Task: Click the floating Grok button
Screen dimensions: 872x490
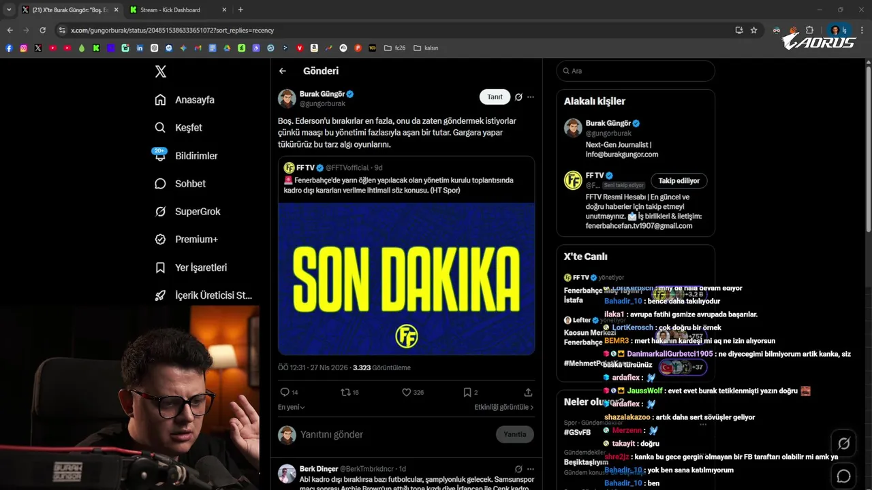Action: pos(843,444)
